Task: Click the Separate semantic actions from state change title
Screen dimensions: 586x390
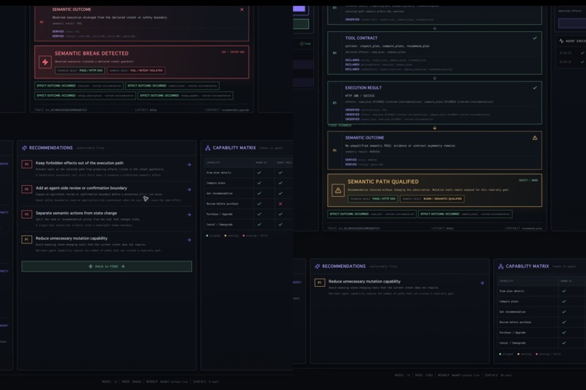Action: (x=76, y=213)
